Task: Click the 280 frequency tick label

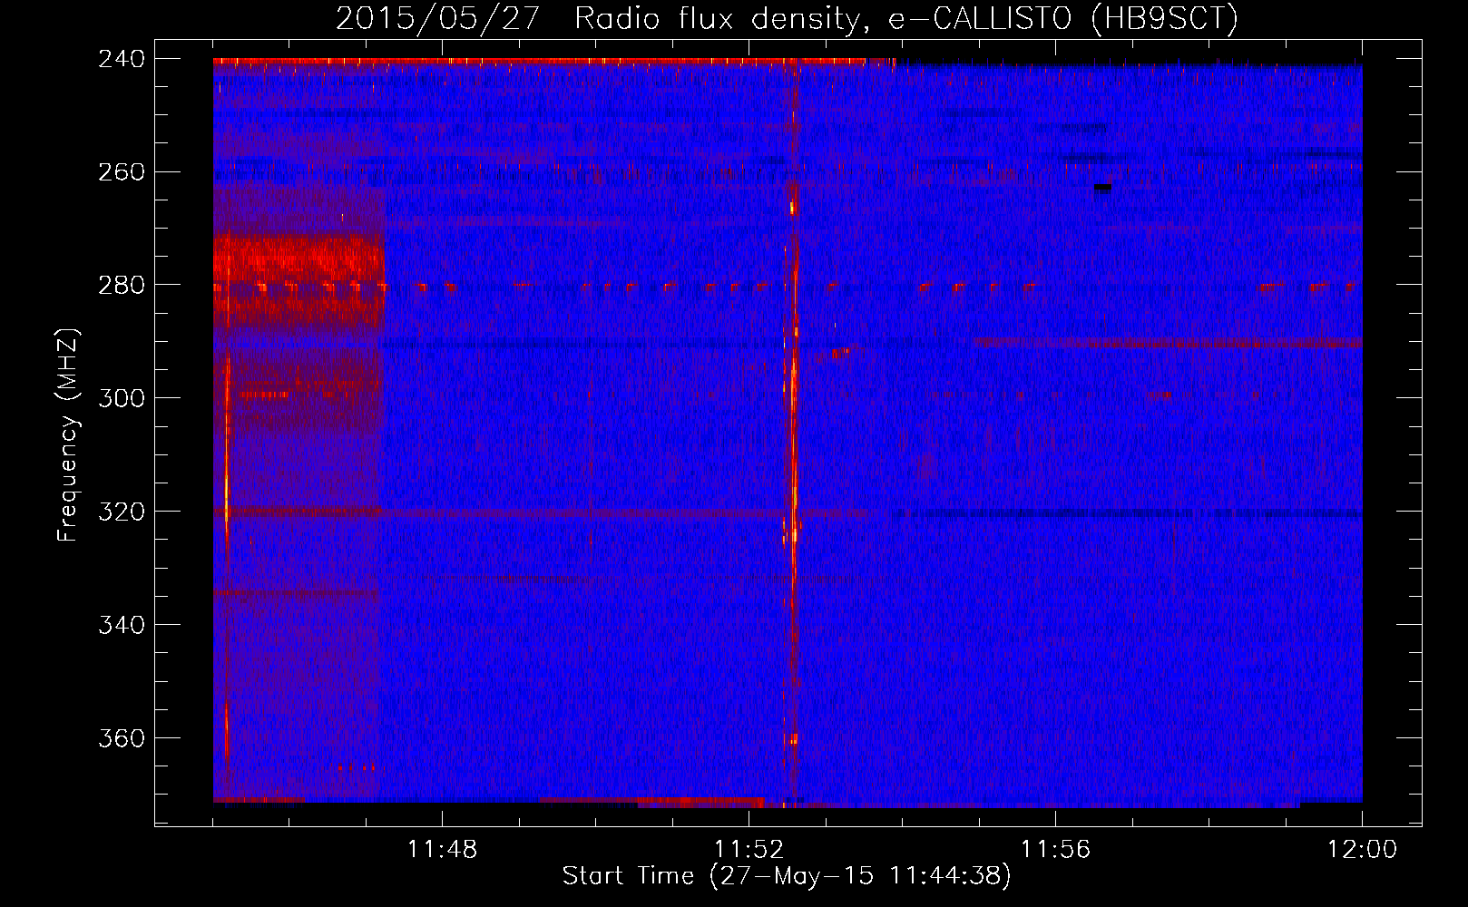Action: point(122,286)
